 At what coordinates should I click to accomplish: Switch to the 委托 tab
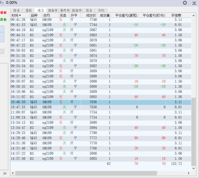pos(29,10)
